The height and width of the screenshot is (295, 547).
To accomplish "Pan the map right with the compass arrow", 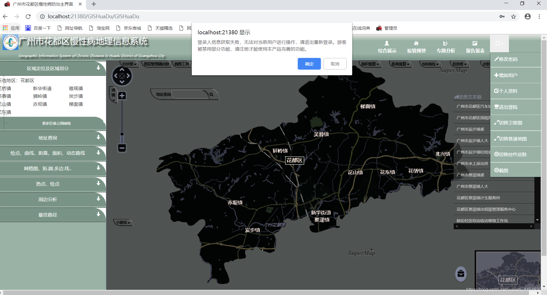I will [x=128, y=76].
